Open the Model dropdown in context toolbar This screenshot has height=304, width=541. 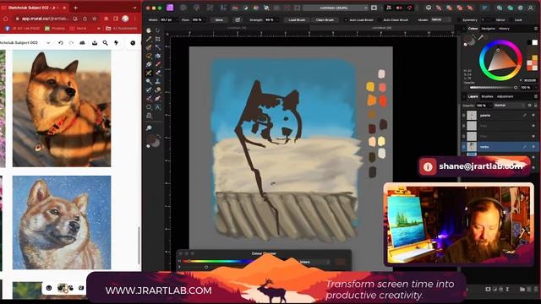point(440,20)
